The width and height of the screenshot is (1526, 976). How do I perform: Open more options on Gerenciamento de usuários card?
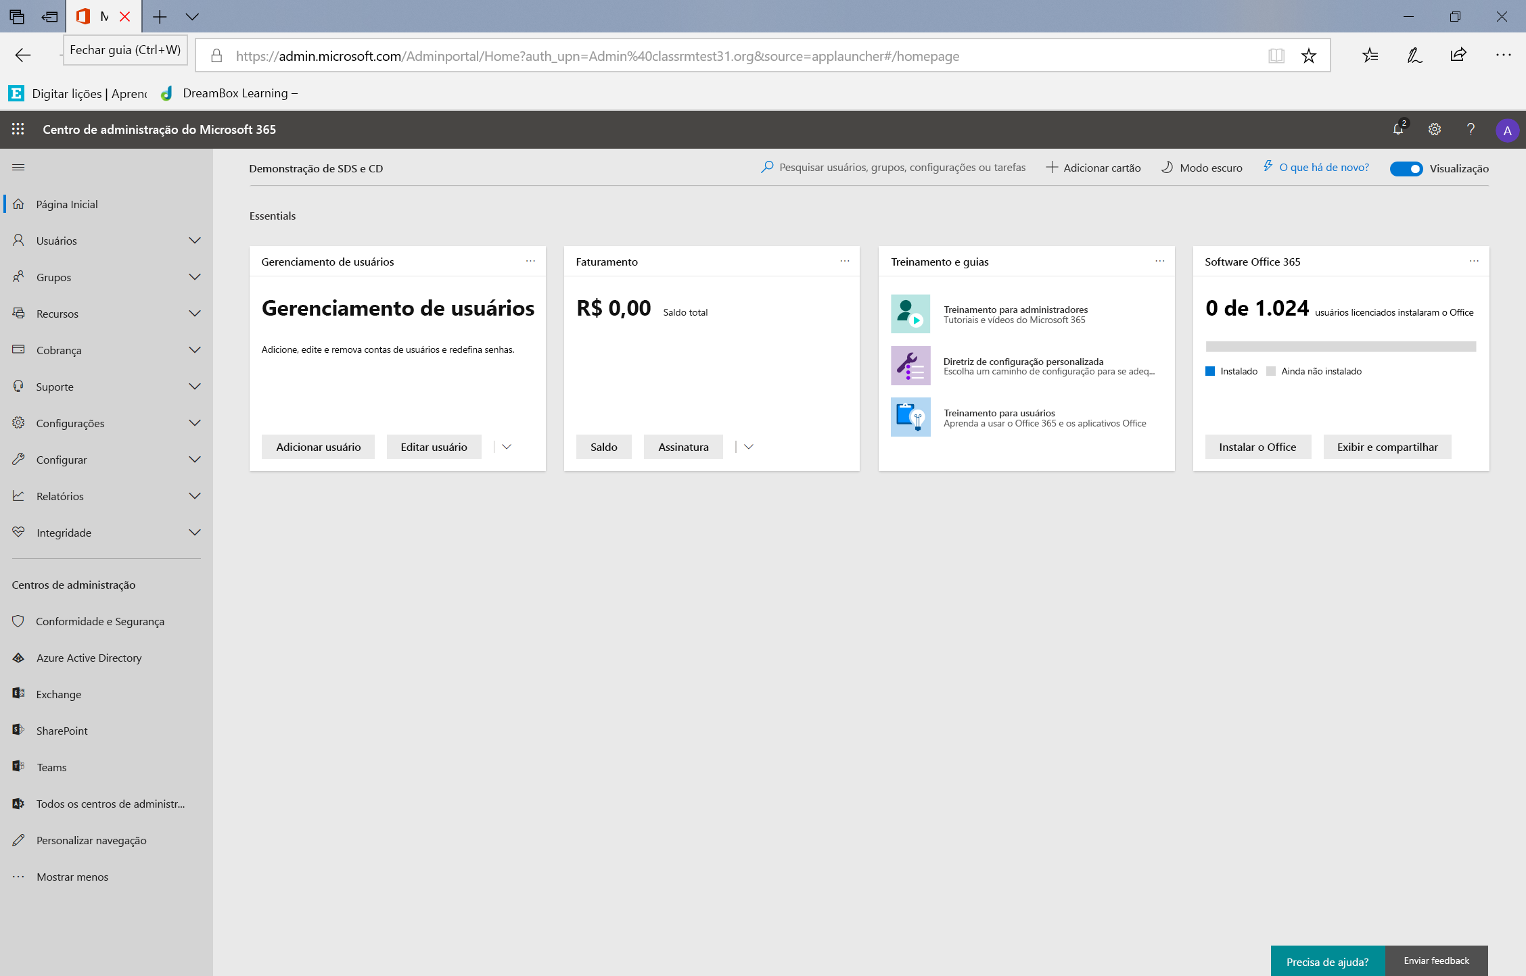(530, 261)
